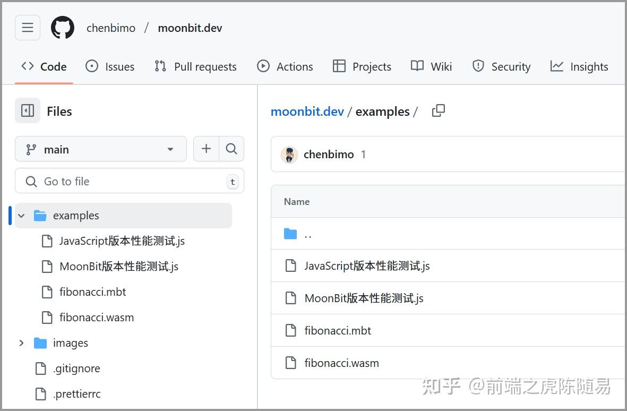Image resolution: width=627 pixels, height=411 pixels.
Task: Open the file finder search icon
Action: pyautogui.click(x=231, y=149)
